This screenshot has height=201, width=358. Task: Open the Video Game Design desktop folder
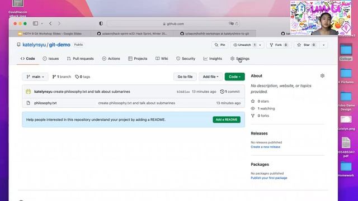346,101
